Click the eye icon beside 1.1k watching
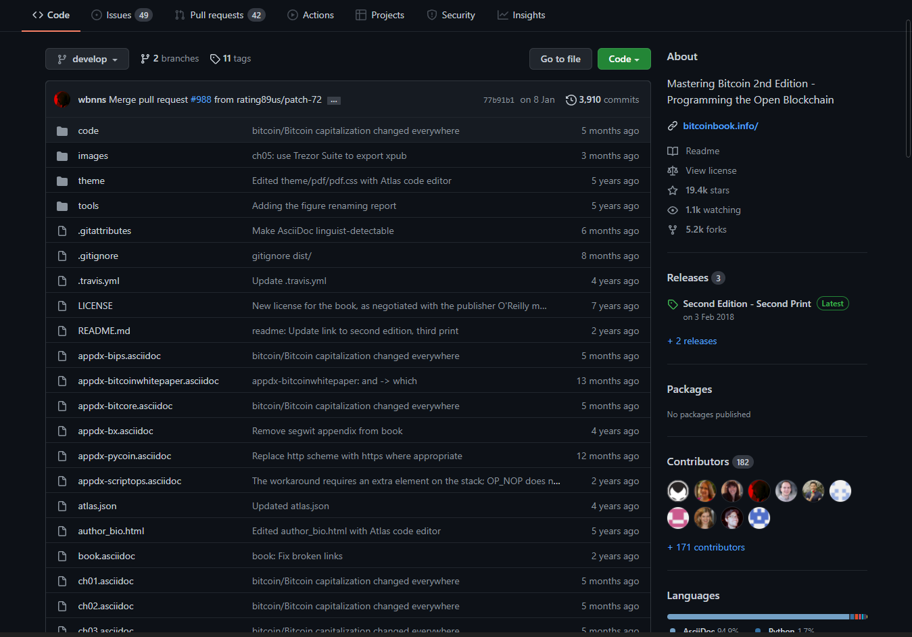 [x=673, y=210]
